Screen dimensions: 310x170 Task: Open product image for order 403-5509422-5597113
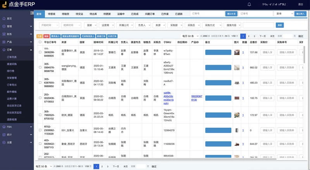(x=237, y=144)
